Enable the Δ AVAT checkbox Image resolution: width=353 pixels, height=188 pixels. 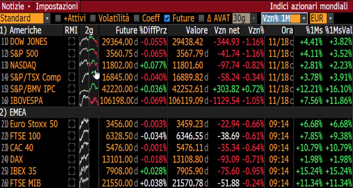pyautogui.click(x=202, y=18)
